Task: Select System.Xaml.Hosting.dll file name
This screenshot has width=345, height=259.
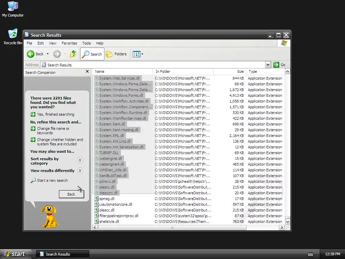Action: 119,130
